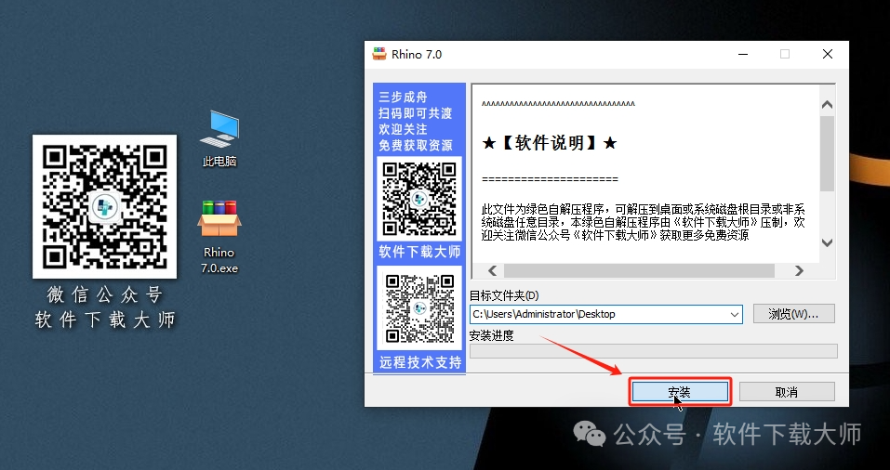Click the vertical scrollbar thumb in description
Viewport: 890px width, 470px height.
point(827,153)
